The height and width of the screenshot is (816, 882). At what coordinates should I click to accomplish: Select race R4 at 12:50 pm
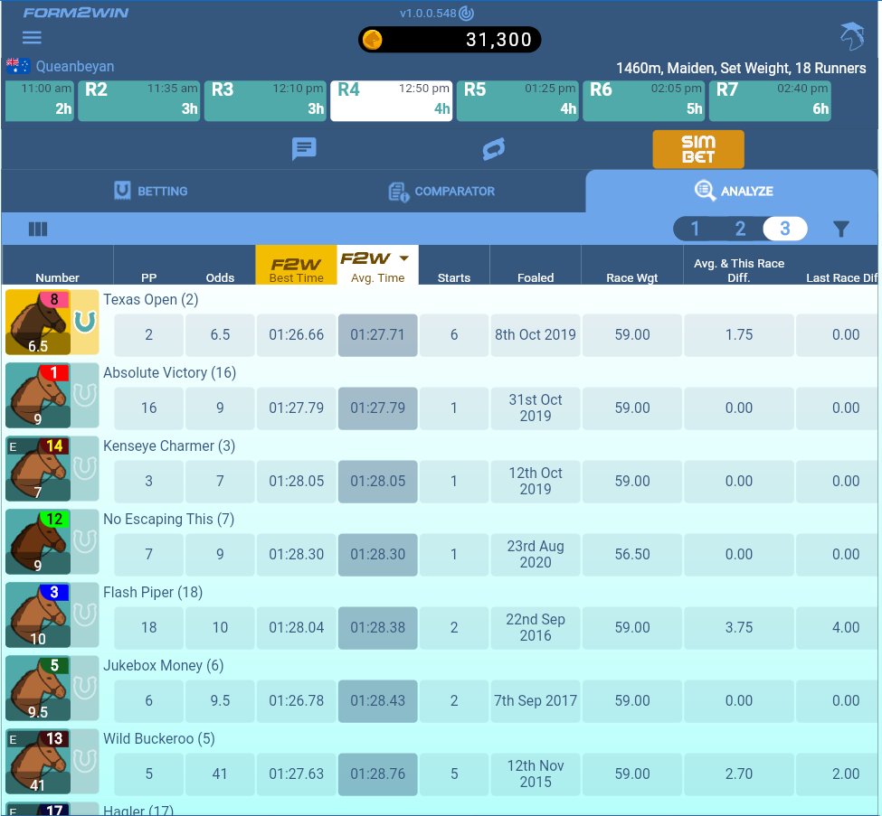392,100
